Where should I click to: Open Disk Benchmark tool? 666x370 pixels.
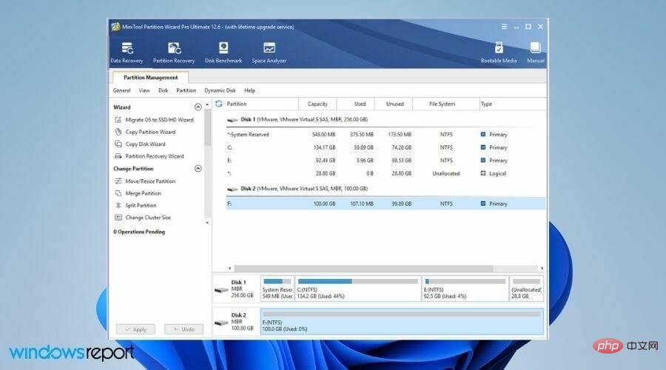[223, 52]
